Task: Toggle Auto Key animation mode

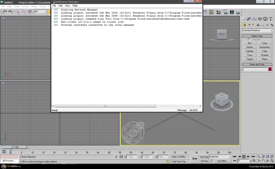Action: [204, 157]
